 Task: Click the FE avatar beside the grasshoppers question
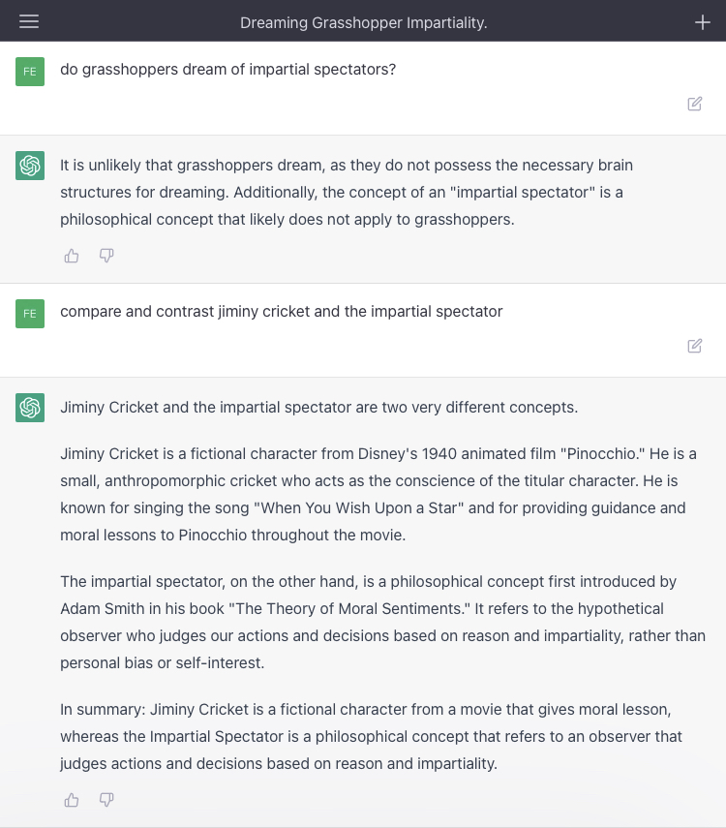point(30,71)
